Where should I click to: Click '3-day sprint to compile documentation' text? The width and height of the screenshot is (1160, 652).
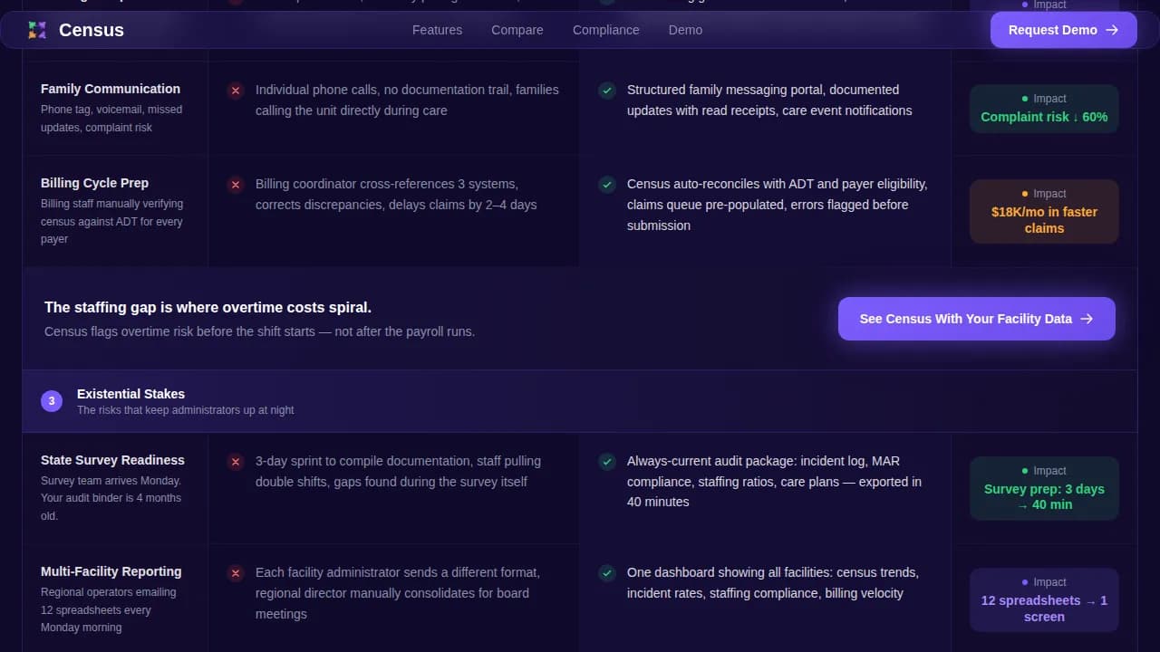(398, 471)
